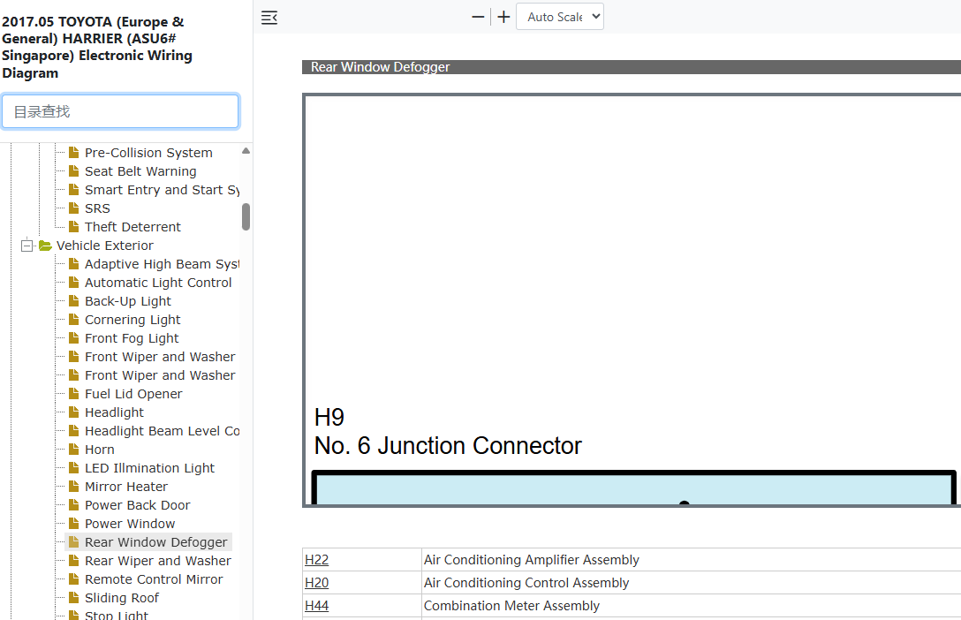This screenshot has height=620, width=961.
Task: Open the H22 connector link
Action: 316,560
